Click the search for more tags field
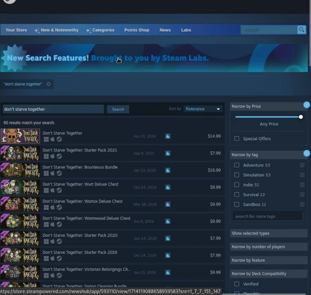Viewport: 311px width, 295px height. tap(268, 216)
